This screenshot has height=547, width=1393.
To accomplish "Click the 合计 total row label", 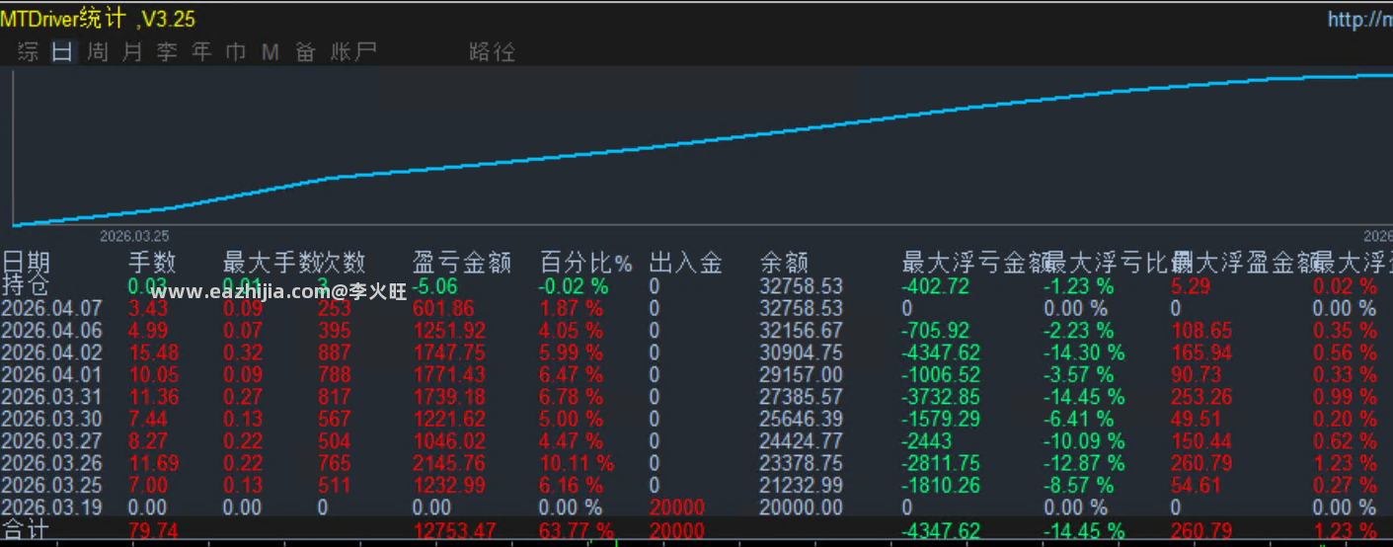I will 26,531.
